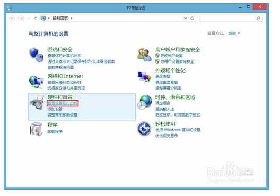Open the Network and Internet globe icon
The image size is (280, 196).
click(36, 82)
